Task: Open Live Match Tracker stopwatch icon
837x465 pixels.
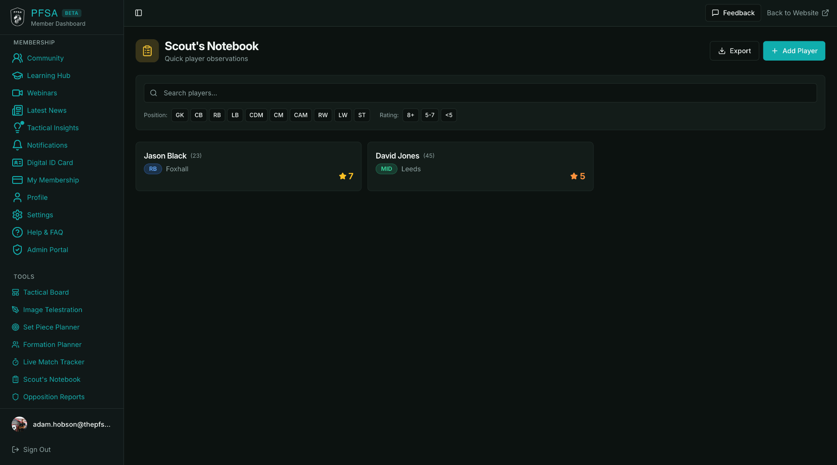Action: pos(15,362)
